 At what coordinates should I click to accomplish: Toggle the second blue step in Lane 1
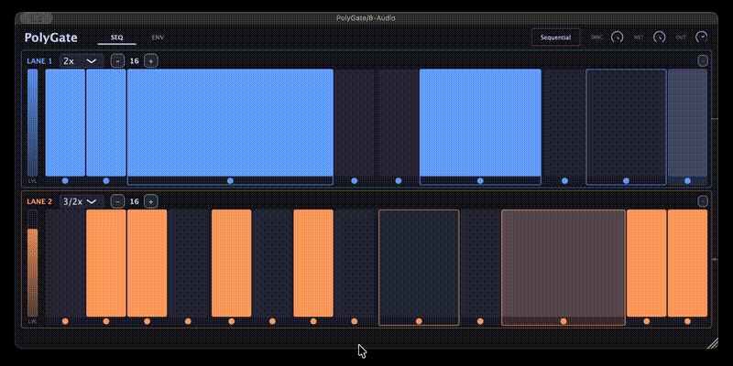click(106, 123)
